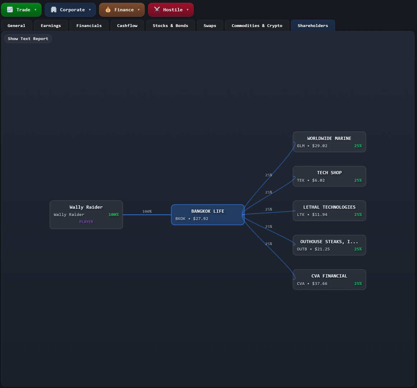Select the Financials tab
Screen dimensions: 417x388
pos(89,26)
